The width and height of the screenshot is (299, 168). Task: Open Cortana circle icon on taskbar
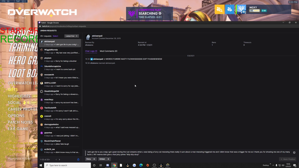pyautogui.click(x=94, y=165)
